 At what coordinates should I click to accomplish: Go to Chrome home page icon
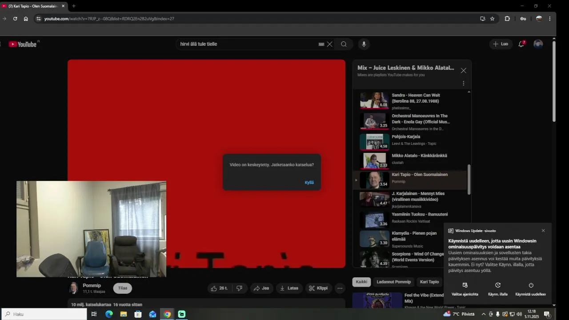click(x=26, y=19)
